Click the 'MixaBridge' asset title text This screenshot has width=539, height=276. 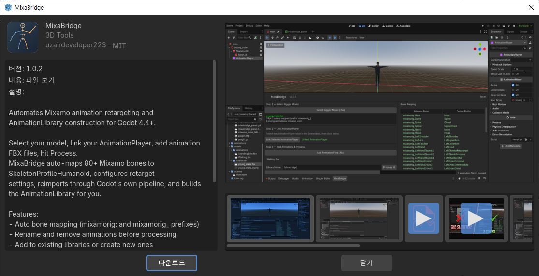pyautogui.click(x=64, y=26)
